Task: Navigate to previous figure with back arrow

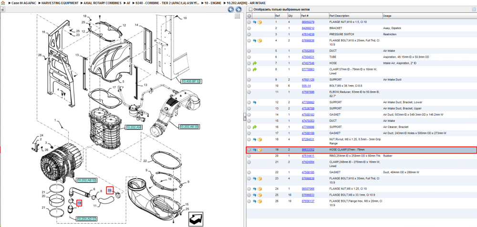Action: coord(231,10)
